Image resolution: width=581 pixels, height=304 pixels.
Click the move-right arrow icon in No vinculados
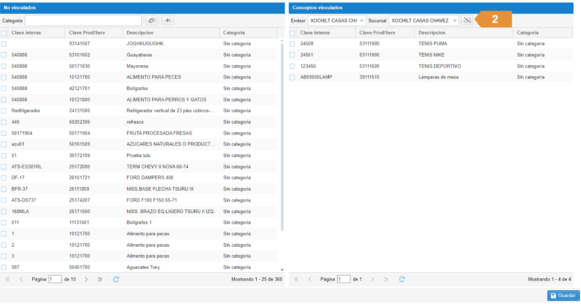tap(168, 20)
